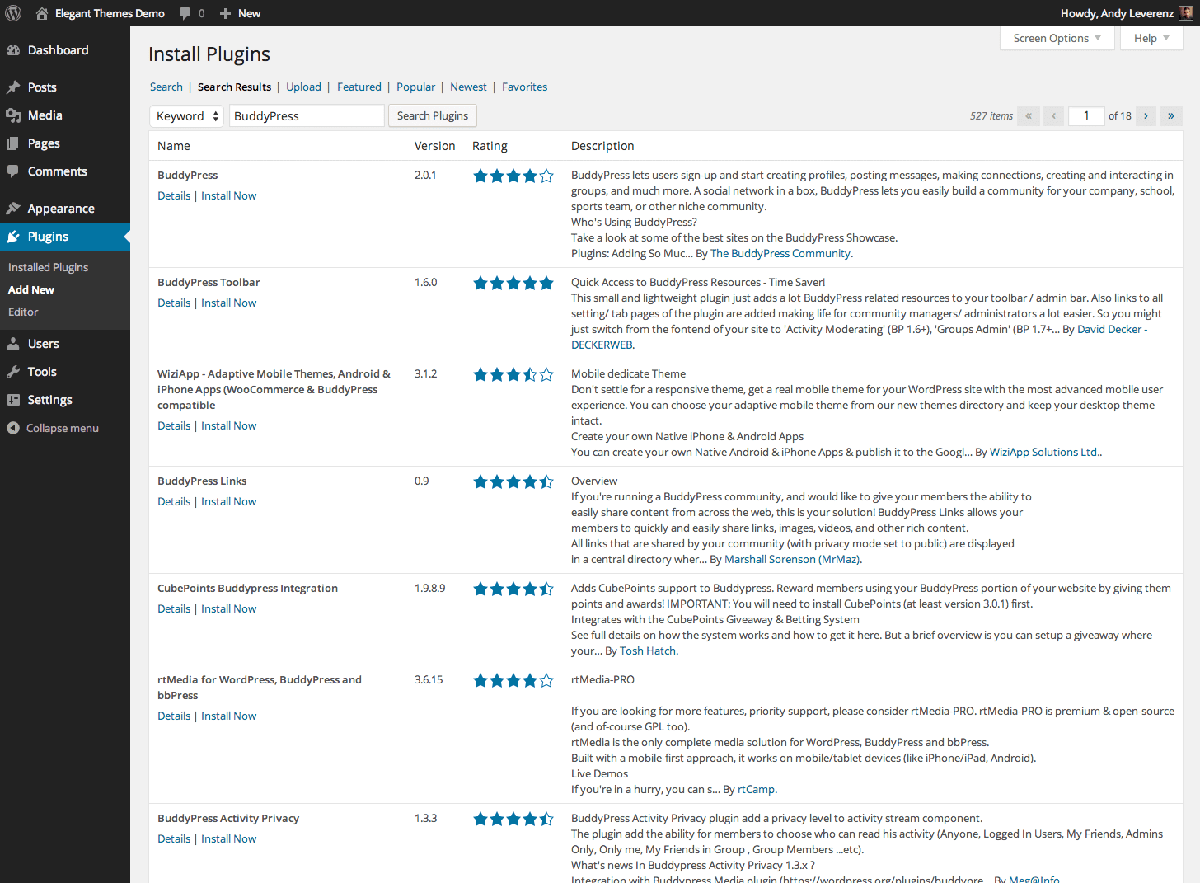
Task: Open the Screen Options dropdown
Action: (x=1057, y=37)
